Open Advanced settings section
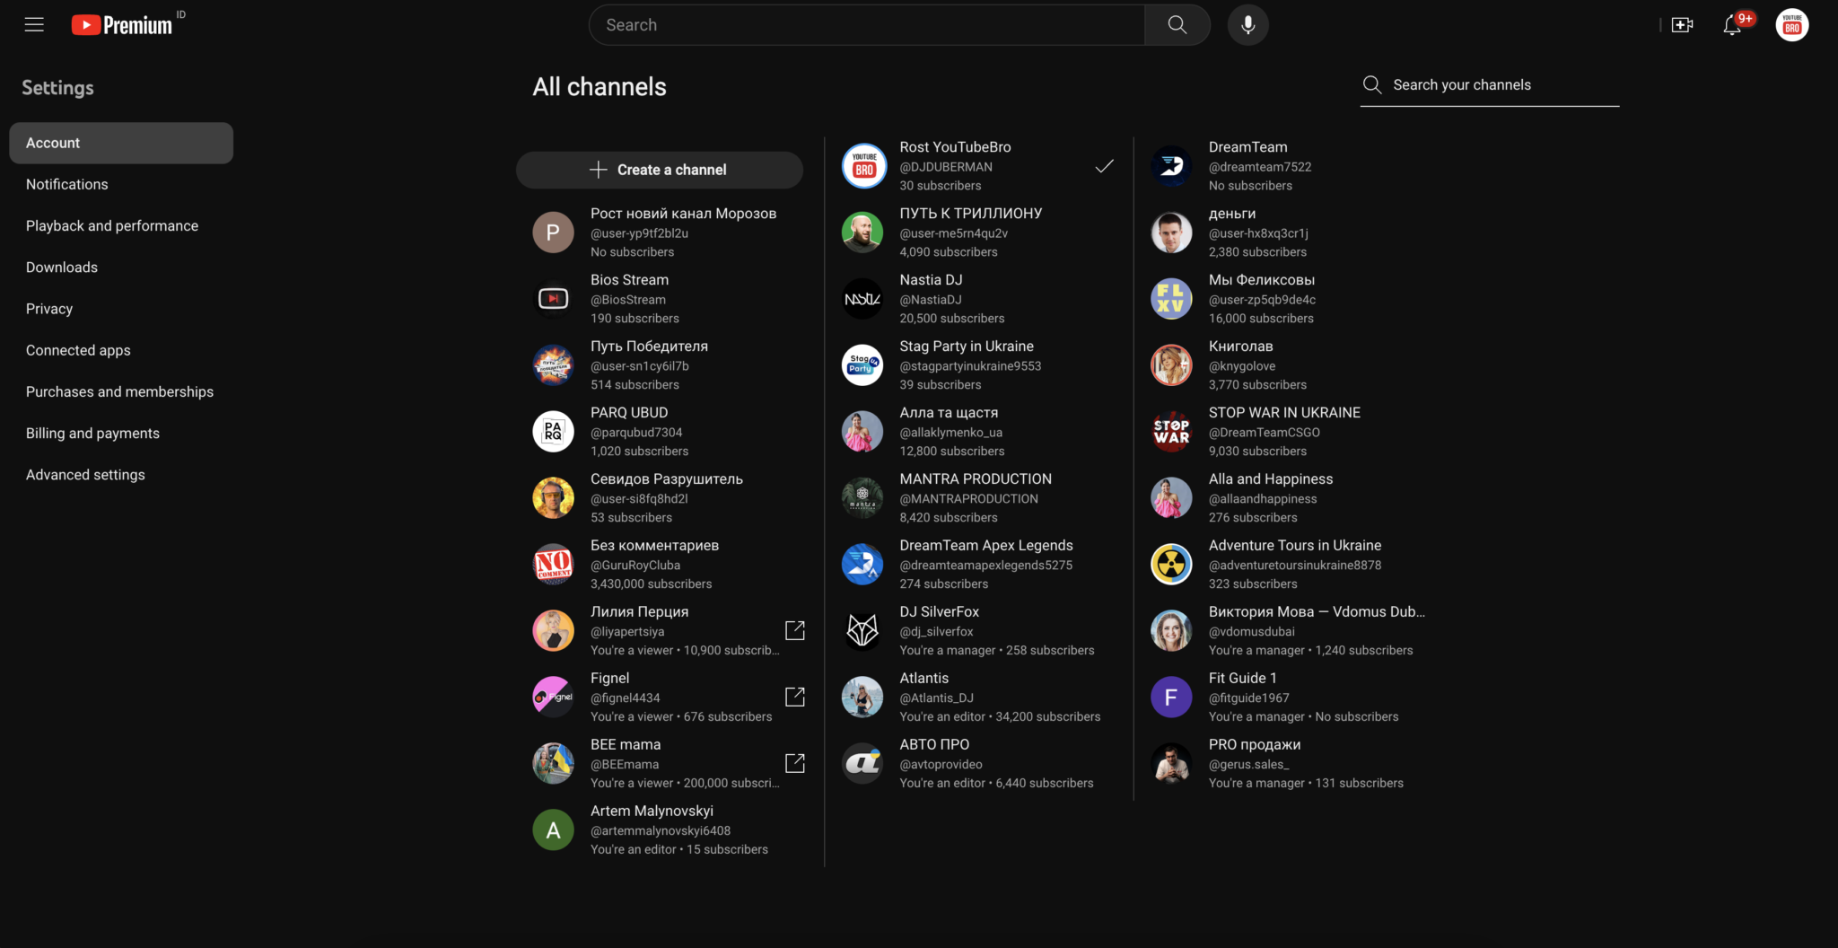The width and height of the screenshot is (1838, 948). pyautogui.click(x=85, y=474)
